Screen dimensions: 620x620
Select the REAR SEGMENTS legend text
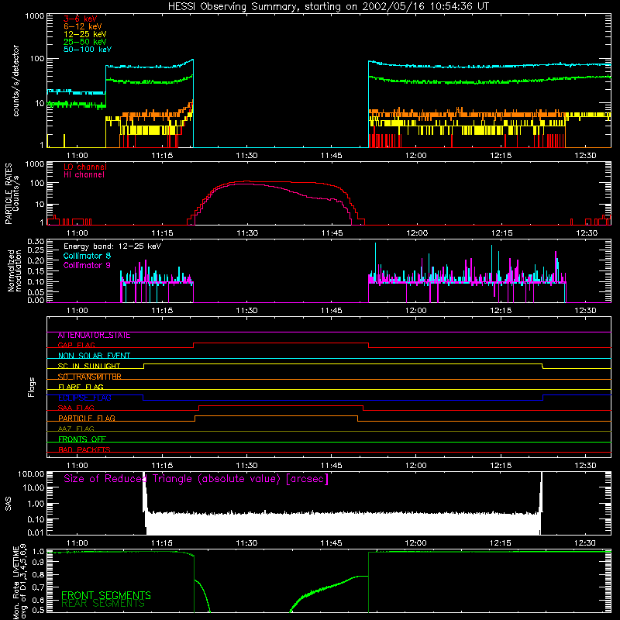pyautogui.click(x=103, y=604)
